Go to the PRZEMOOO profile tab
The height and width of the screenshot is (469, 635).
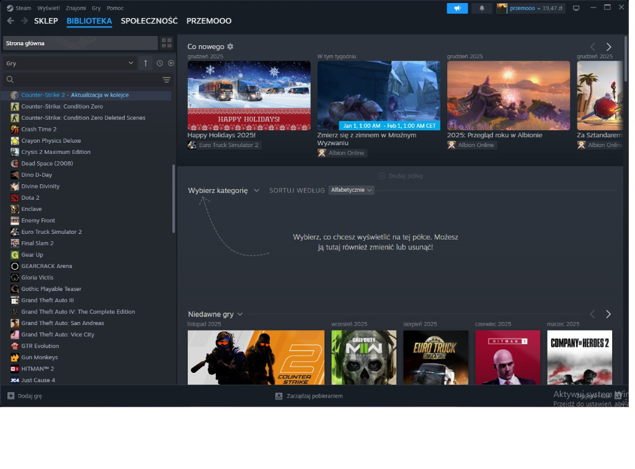pyautogui.click(x=209, y=20)
